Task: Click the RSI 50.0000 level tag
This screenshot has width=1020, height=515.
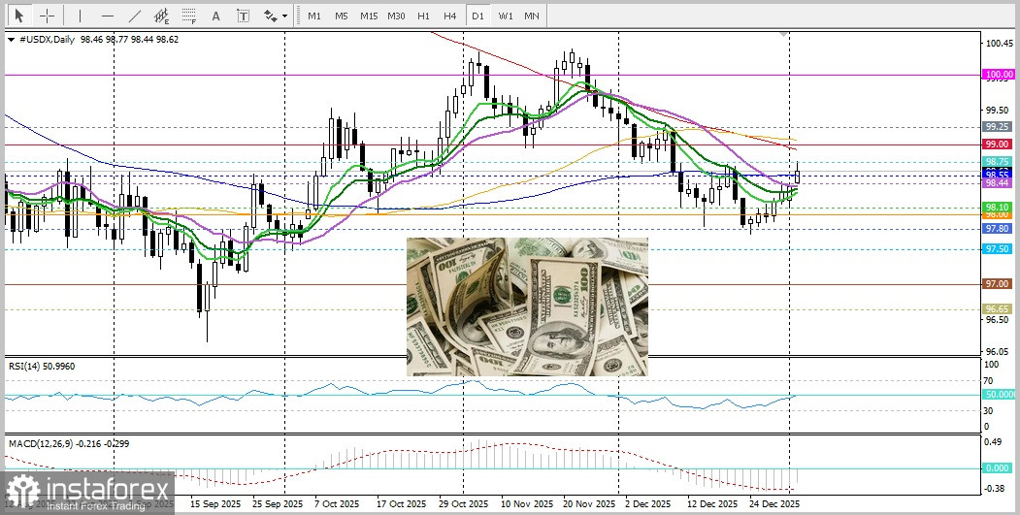Action: tap(1000, 394)
